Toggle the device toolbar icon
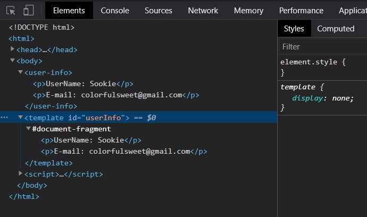Image resolution: width=367 pixels, height=217 pixels. click(x=29, y=10)
